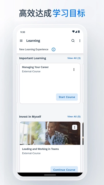Viewport: 104px width, 185px height.
Task: View all Important Learning items
Action: click(x=74, y=58)
